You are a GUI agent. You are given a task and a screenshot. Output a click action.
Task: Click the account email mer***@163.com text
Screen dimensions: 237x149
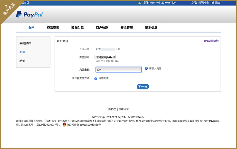(160, 3)
